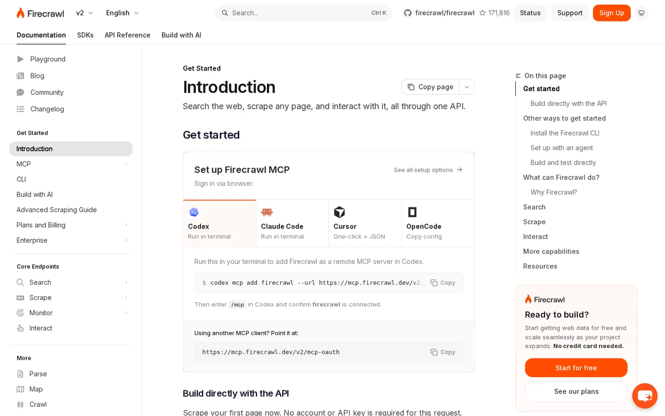Click See our plans button

pos(576,391)
